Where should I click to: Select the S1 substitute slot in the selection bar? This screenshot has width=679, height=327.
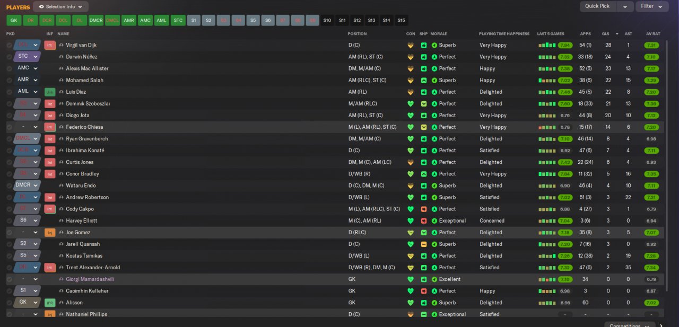click(x=194, y=21)
